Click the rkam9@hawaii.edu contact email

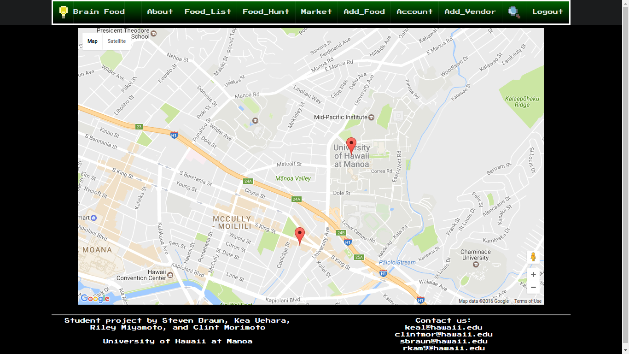443,348
